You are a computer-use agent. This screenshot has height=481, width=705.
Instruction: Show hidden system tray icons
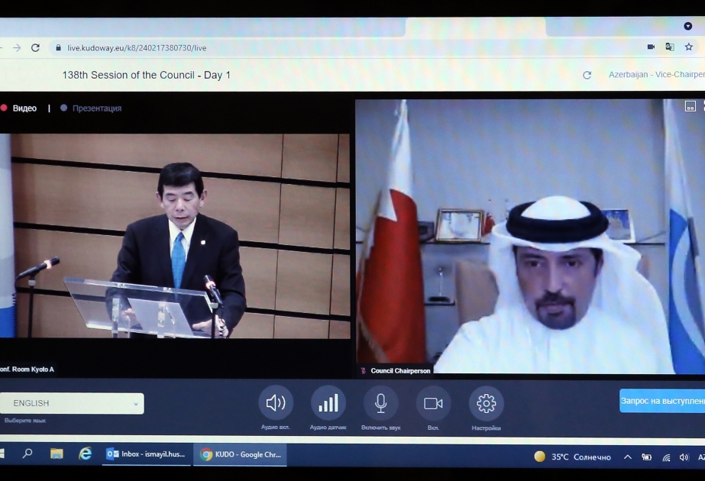click(x=628, y=457)
